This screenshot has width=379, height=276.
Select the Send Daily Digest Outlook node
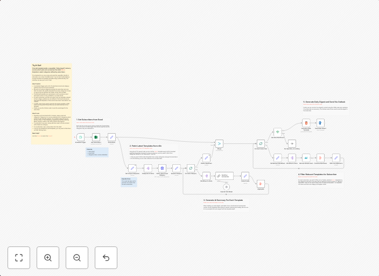[321, 123]
